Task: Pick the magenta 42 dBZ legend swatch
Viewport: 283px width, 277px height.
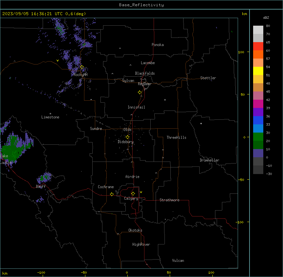Action: tap(258, 104)
